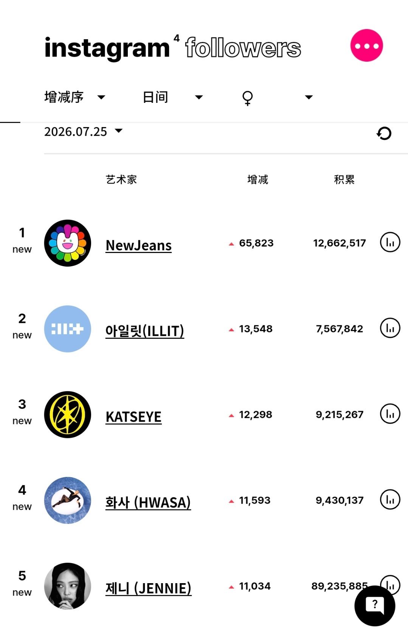The width and height of the screenshot is (408, 638).
Task: Open the help chat bubble button
Action: [375, 606]
